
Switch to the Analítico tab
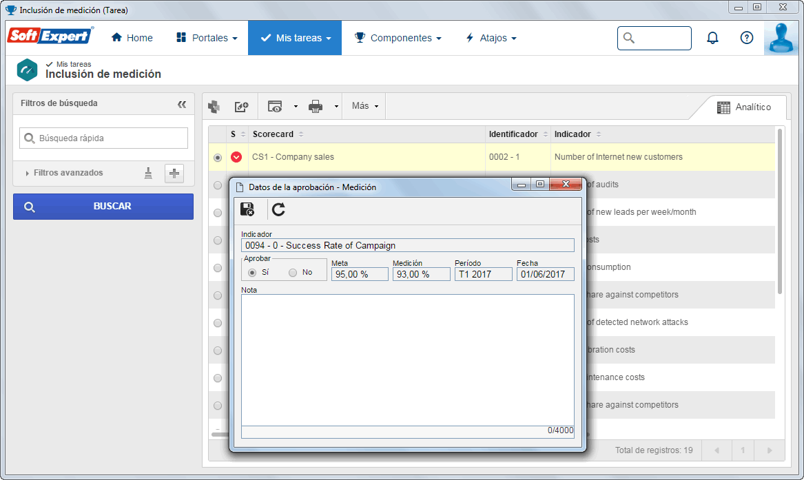pos(743,107)
